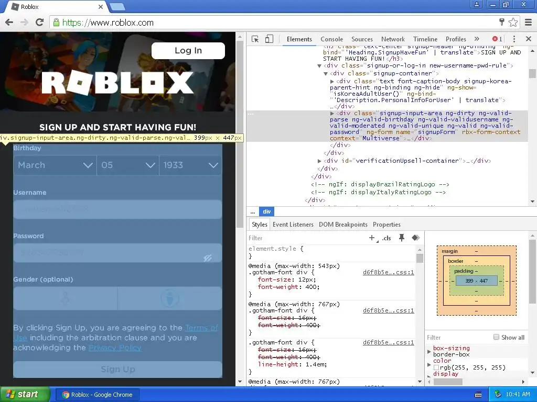Add a new style rule with plus icon
Image resolution: width=537 pixels, height=402 pixels.
(372, 238)
